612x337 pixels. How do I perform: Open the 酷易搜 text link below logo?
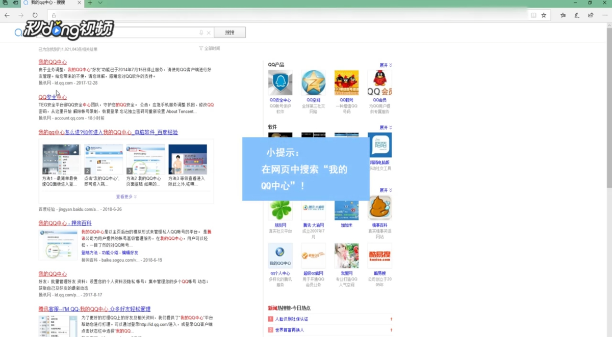pos(379,273)
